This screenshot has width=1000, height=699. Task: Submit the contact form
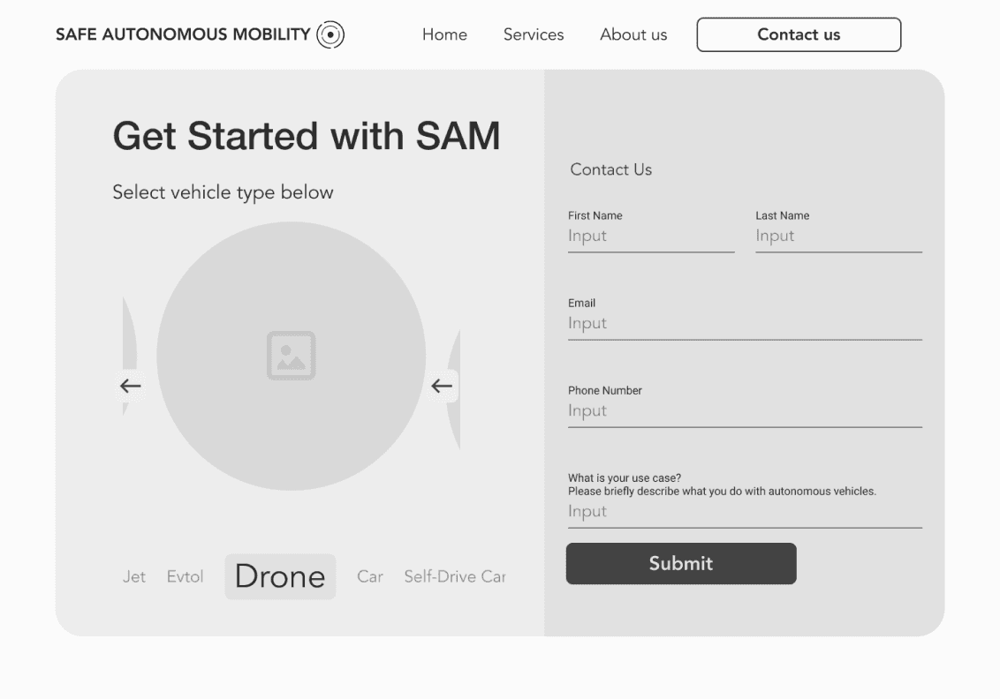(681, 563)
